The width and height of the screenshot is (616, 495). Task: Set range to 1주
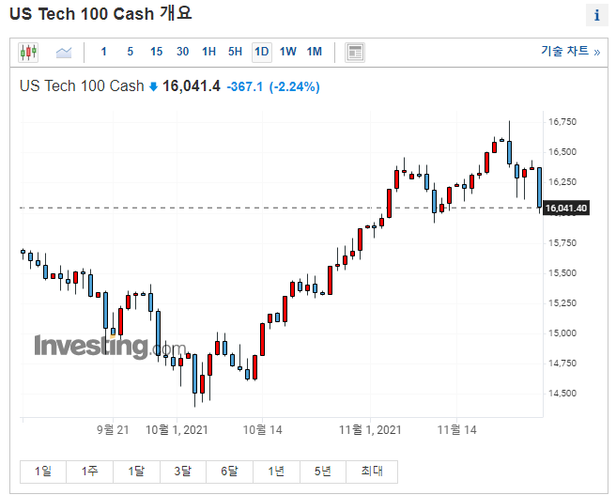tap(90, 472)
